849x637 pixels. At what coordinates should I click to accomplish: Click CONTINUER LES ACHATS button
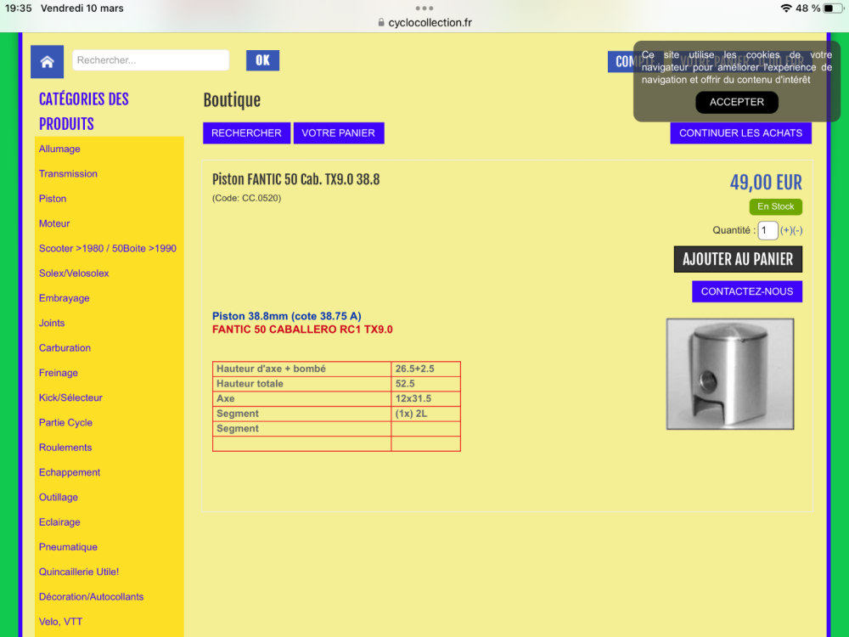click(740, 133)
